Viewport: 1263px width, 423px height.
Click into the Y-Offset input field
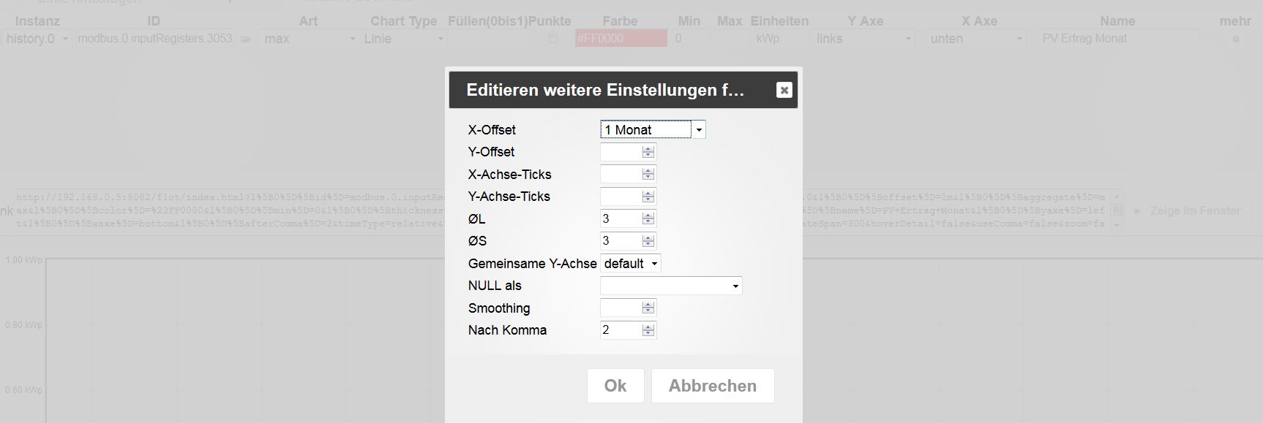tap(621, 152)
